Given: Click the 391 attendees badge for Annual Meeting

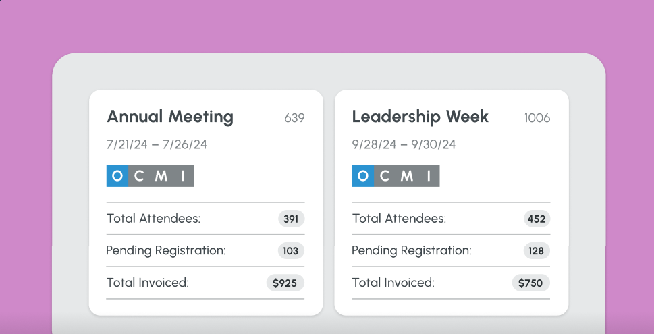Looking at the screenshot, I should click(291, 219).
